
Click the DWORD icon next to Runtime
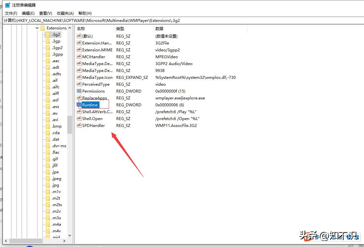pos(79,105)
